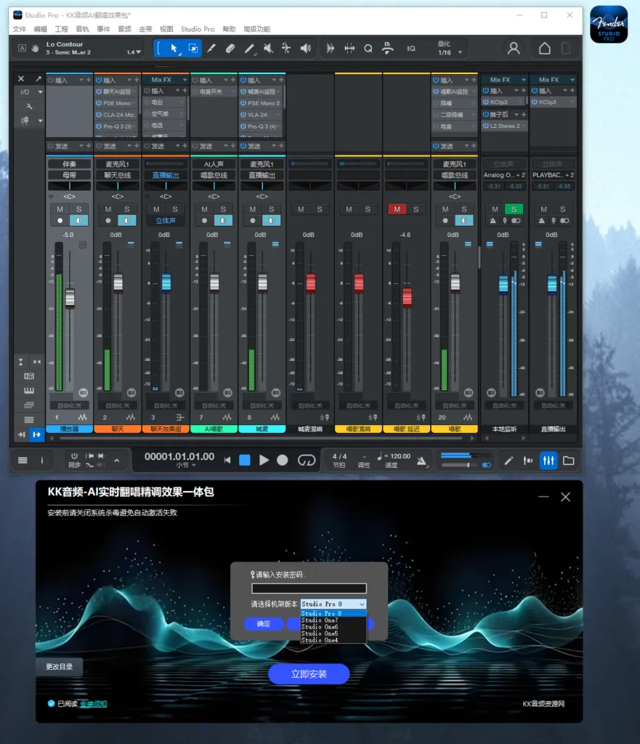Open the Home start page icon
Screen dimensions: 640x744
click(545, 49)
